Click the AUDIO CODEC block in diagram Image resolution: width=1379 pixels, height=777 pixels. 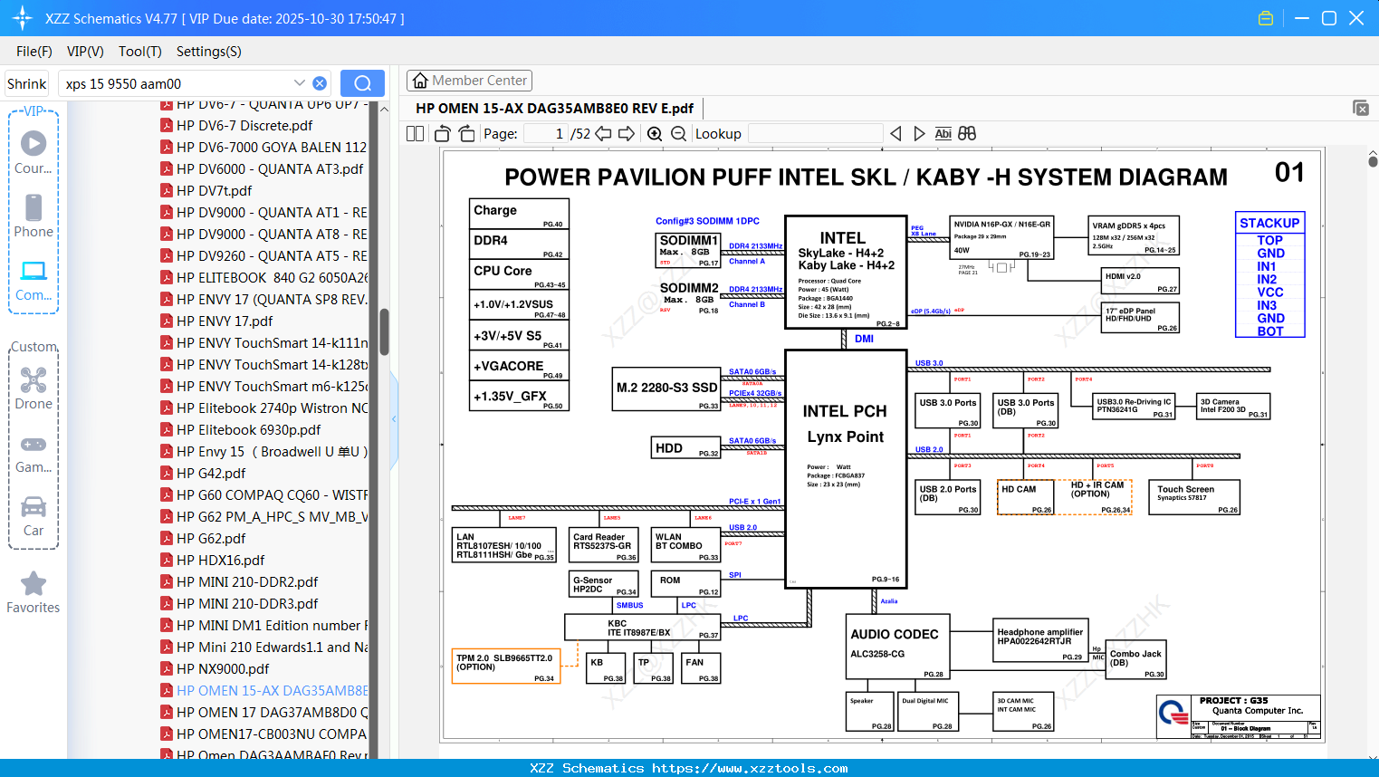[896, 647]
